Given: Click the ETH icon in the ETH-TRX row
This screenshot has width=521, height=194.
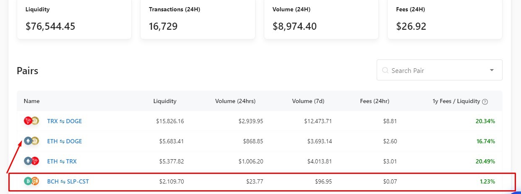Looking at the screenshot, I should [28, 161].
